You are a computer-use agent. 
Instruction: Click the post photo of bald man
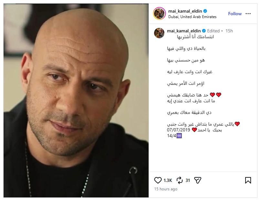coord(76,100)
